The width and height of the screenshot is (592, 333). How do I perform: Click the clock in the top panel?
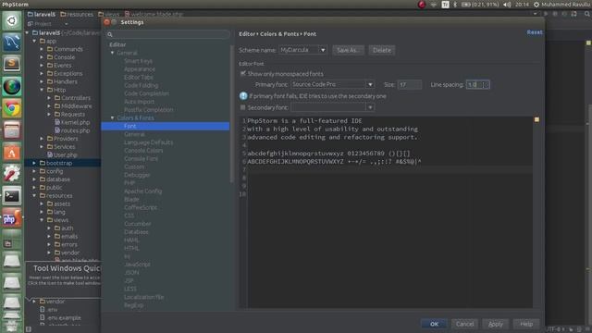[x=522, y=5]
